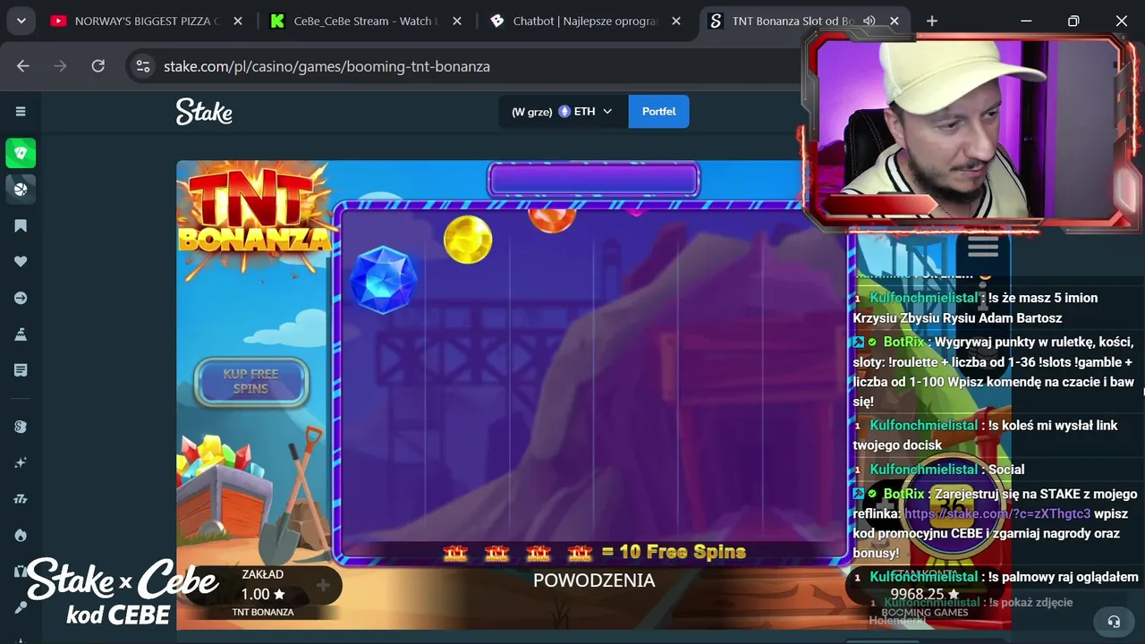Open new browser tab
This screenshot has height=644, width=1145.
tap(932, 21)
